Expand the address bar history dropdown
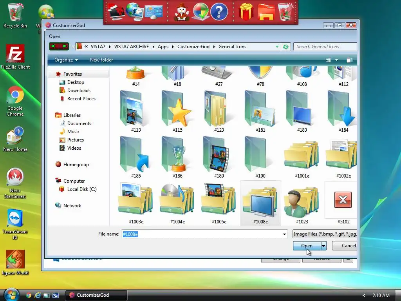401x301 pixels. tap(277, 47)
